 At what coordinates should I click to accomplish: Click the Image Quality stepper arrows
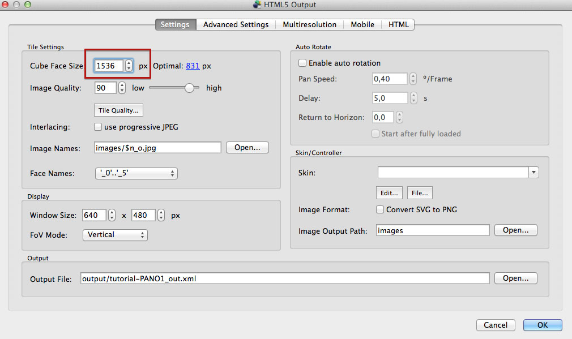[x=122, y=88]
